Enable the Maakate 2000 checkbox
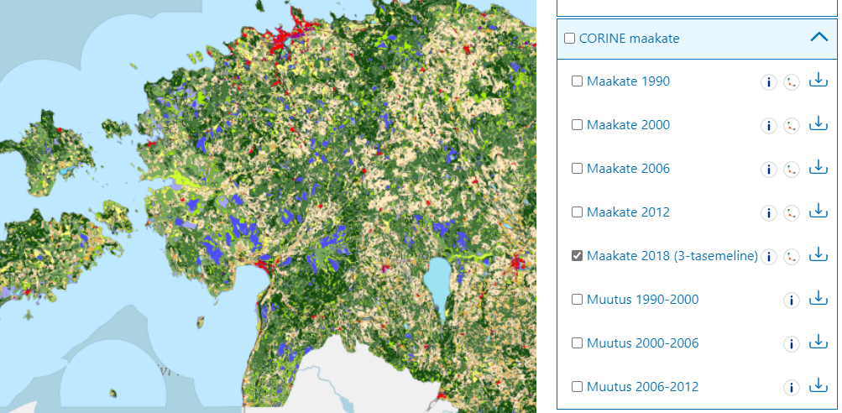This screenshot has width=842, height=413. 577,124
